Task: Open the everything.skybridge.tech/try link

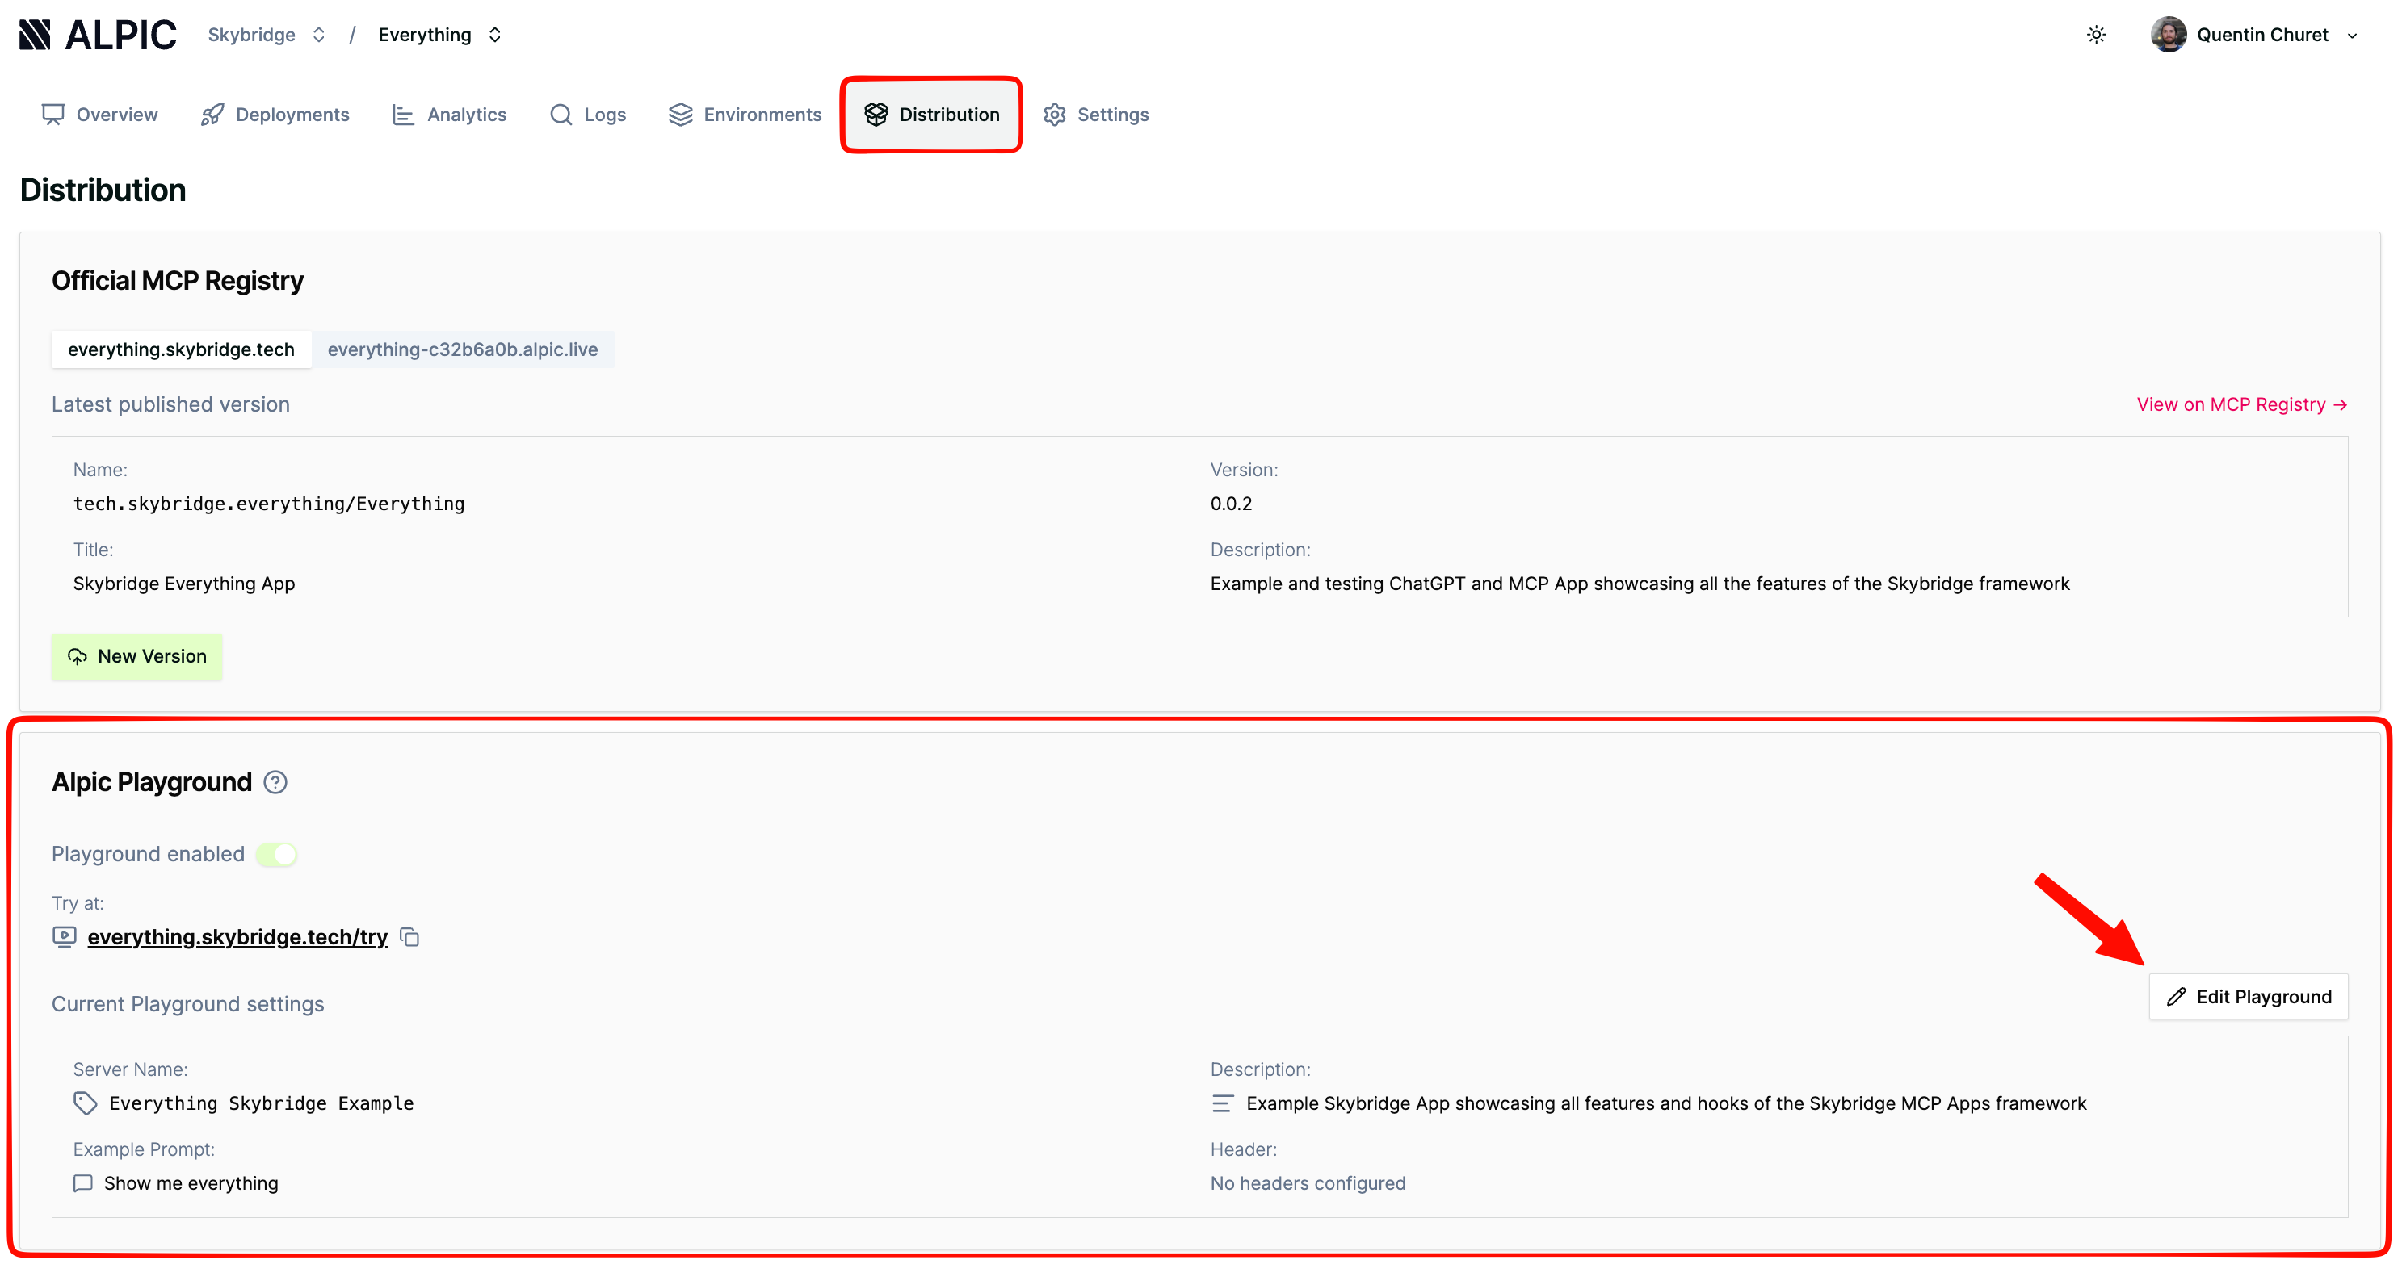Action: [237, 937]
